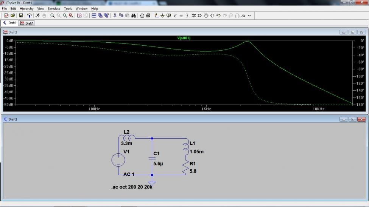
Task: Select the Copy tool in toolbar
Action: click(121, 16)
